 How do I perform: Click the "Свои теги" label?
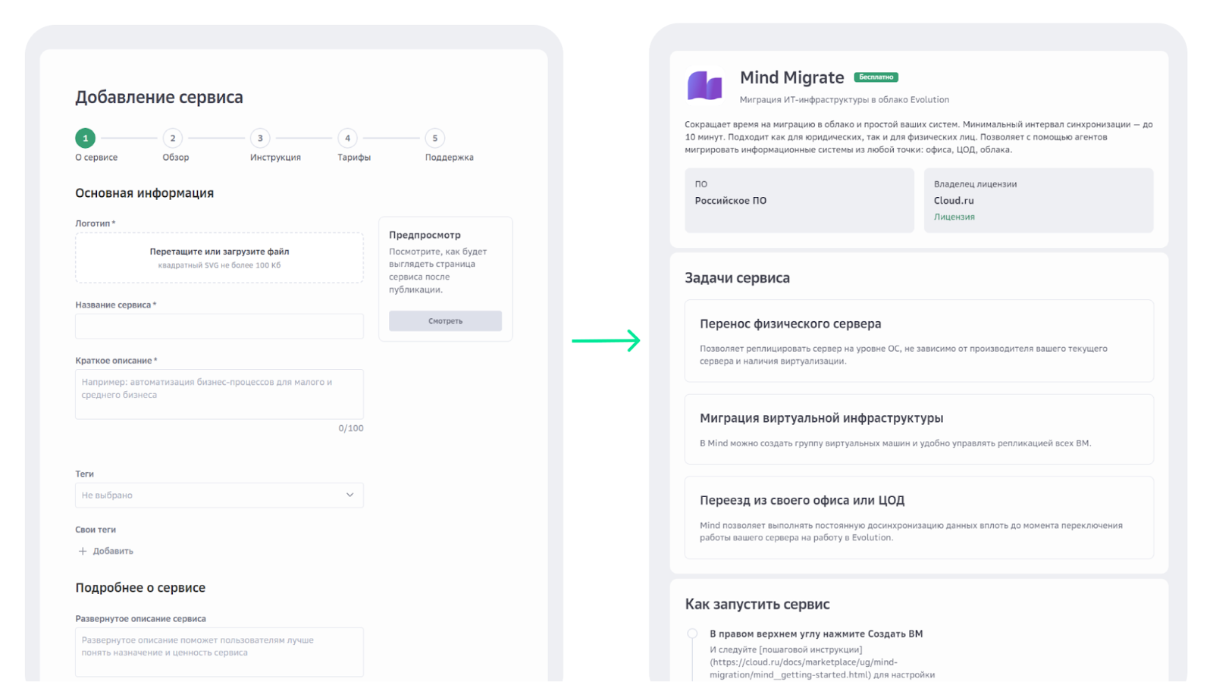(x=96, y=530)
